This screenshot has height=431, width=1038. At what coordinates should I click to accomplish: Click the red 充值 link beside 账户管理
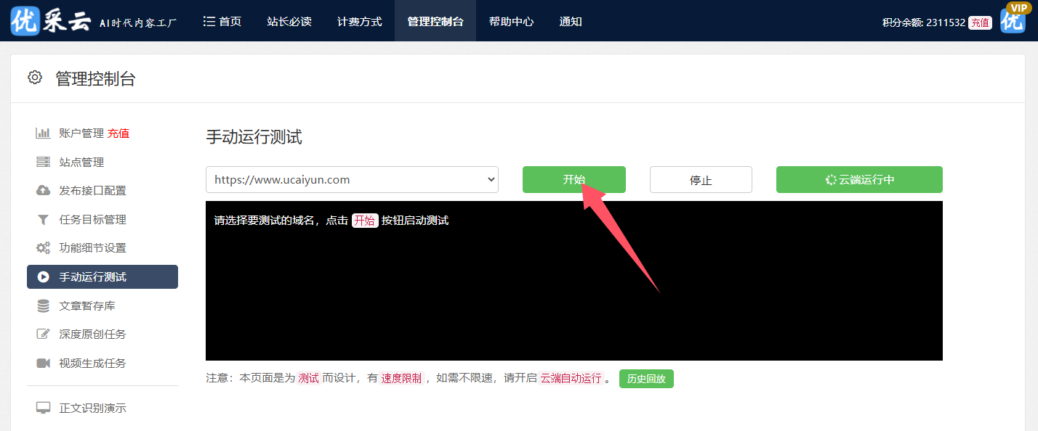pyautogui.click(x=118, y=134)
